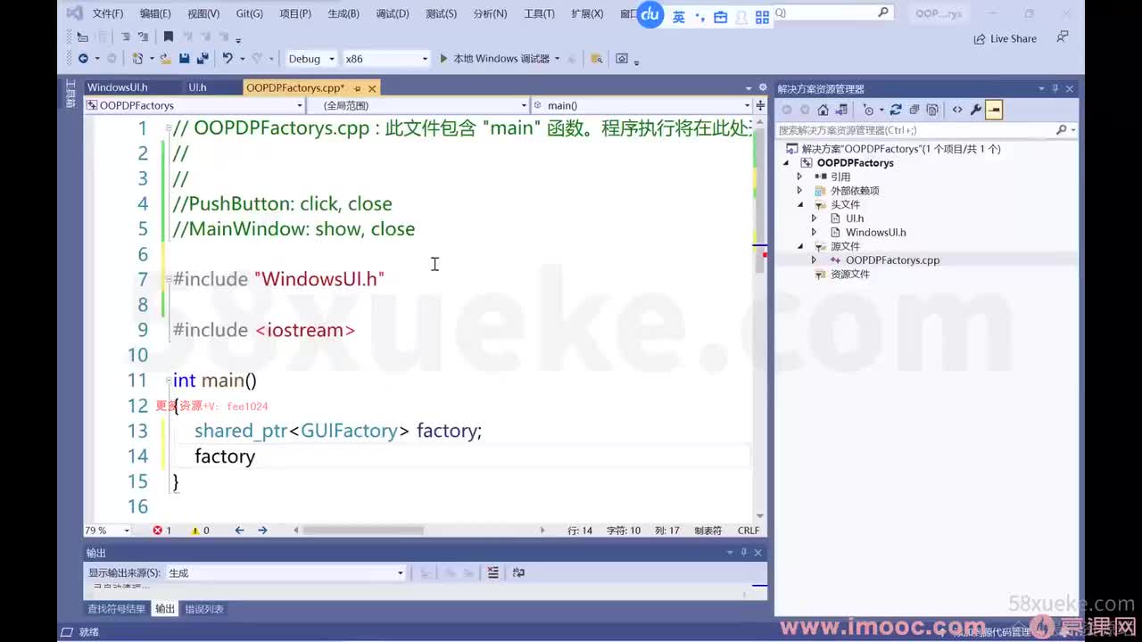This screenshot has width=1142, height=642.
Task: Expand the 引用 node
Action: pos(799,177)
